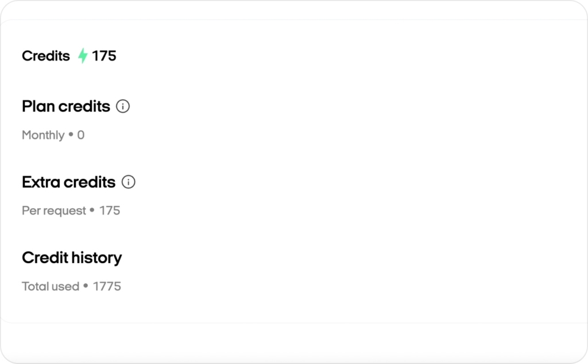Select the Plan credits heading
This screenshot has height=364, width=588.
[66, 107]
